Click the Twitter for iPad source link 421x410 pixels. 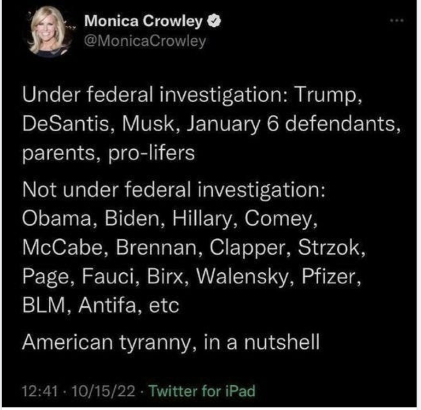202,391
